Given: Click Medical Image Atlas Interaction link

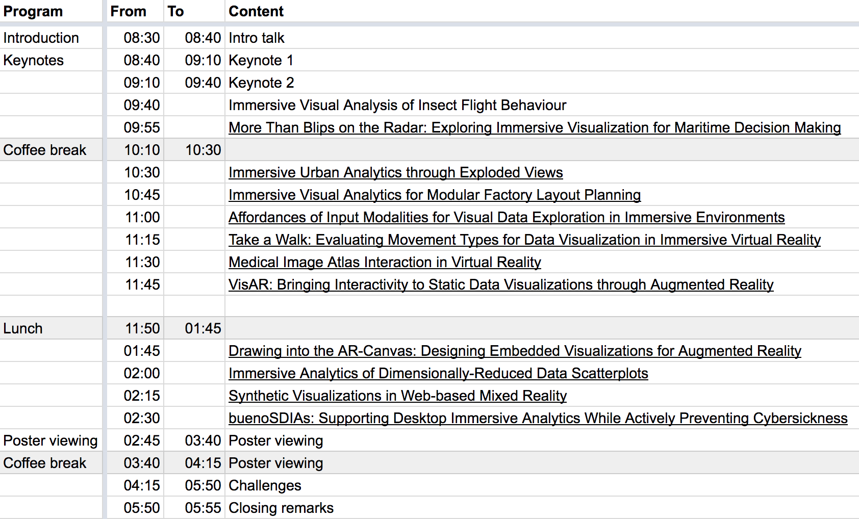Looking at the screenshot, I should coord(385,262).
